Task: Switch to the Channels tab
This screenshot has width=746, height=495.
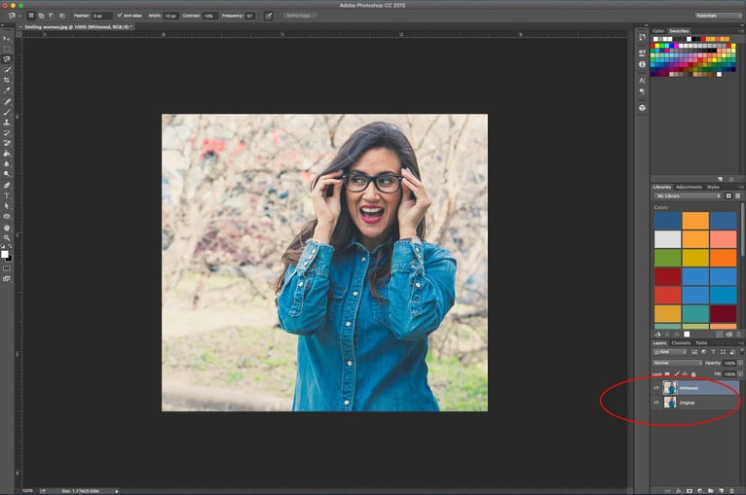Action: [x=681, y=343]
